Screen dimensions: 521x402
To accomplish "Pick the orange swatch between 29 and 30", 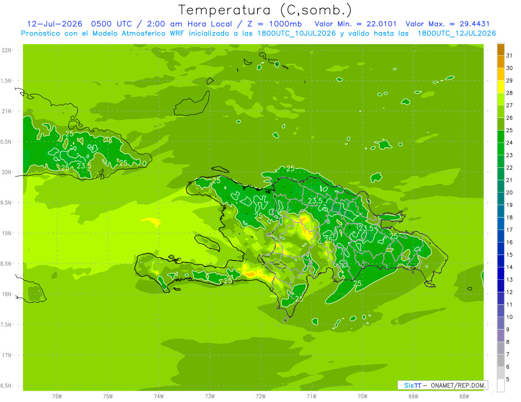I will (x=501, y=74).
